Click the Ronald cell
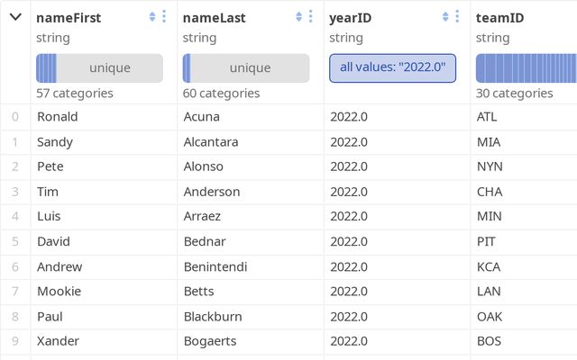577x360 pixels. click(x=58, y=116)
